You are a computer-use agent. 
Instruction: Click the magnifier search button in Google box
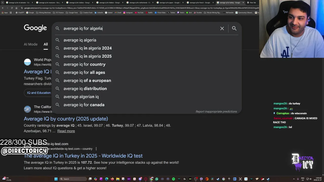point(234,29)
